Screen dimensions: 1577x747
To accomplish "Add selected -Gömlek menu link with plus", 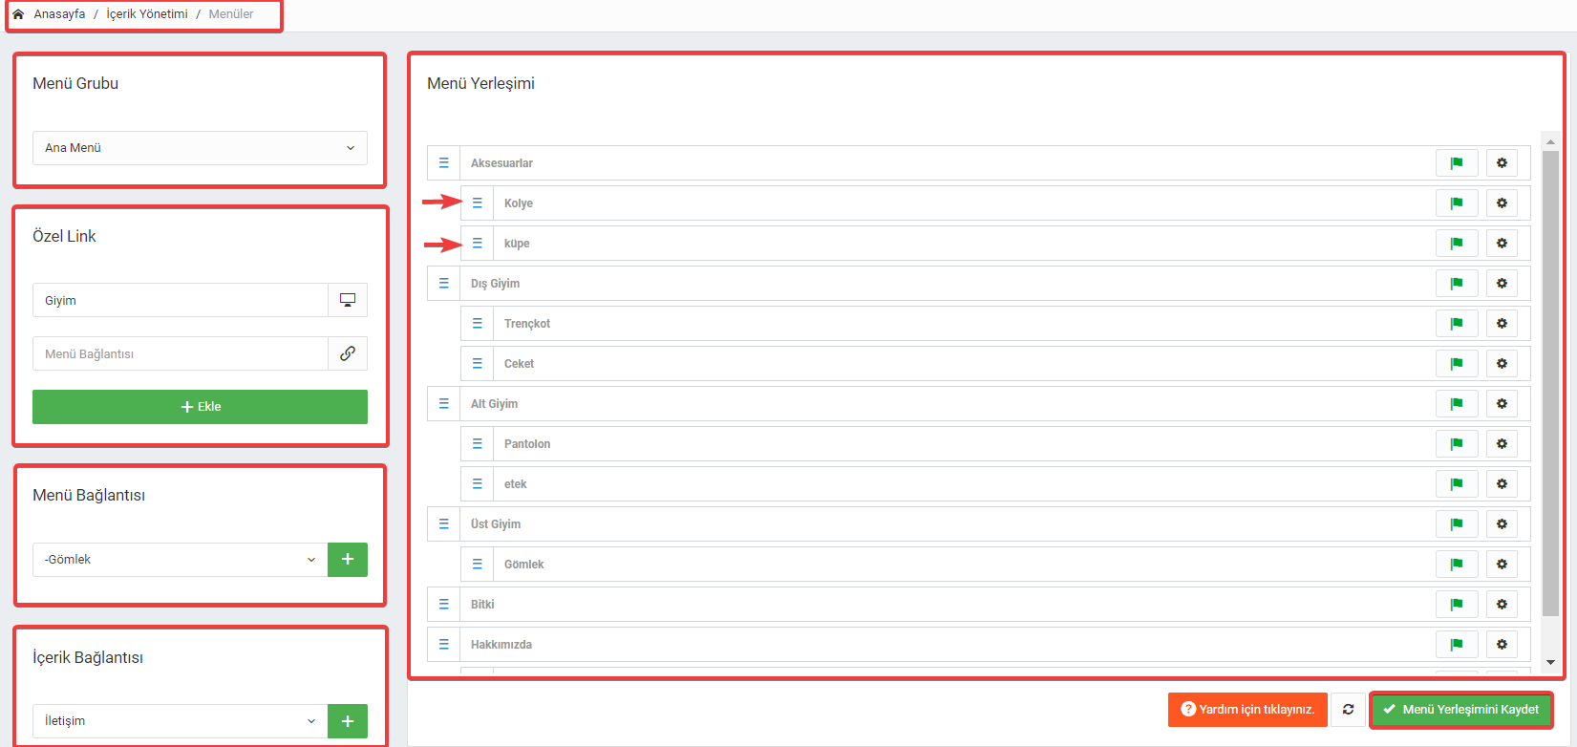I will pos(348,560).
